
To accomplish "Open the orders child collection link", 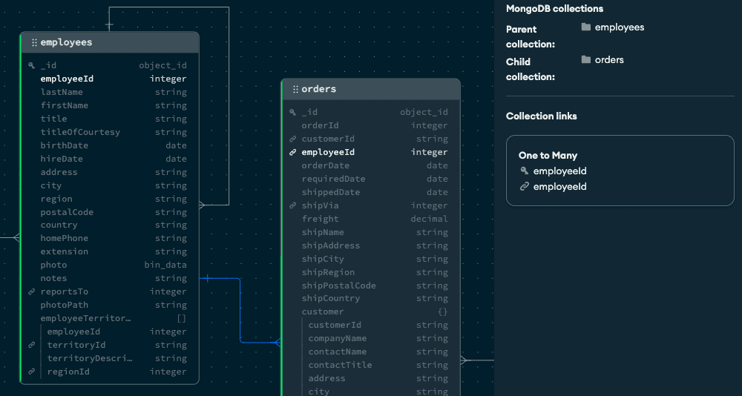I will [608, 60].
